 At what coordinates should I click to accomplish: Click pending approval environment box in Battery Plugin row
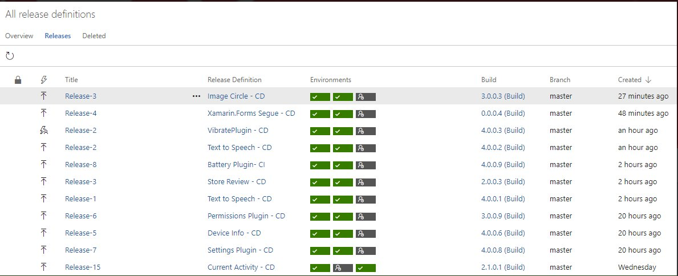tap(366, 165)
